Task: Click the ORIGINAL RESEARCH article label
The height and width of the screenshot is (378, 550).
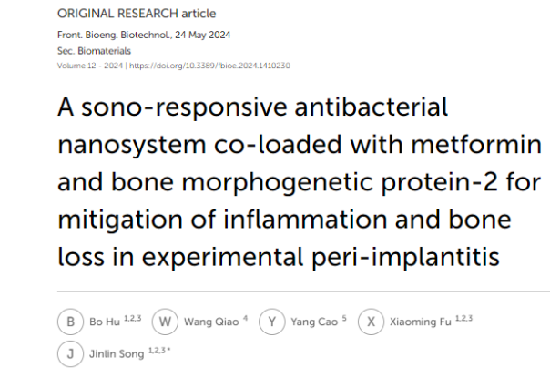Action: [x=137, y=14]
